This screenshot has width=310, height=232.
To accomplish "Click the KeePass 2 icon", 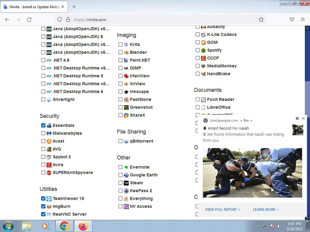I will click(126, 191).
